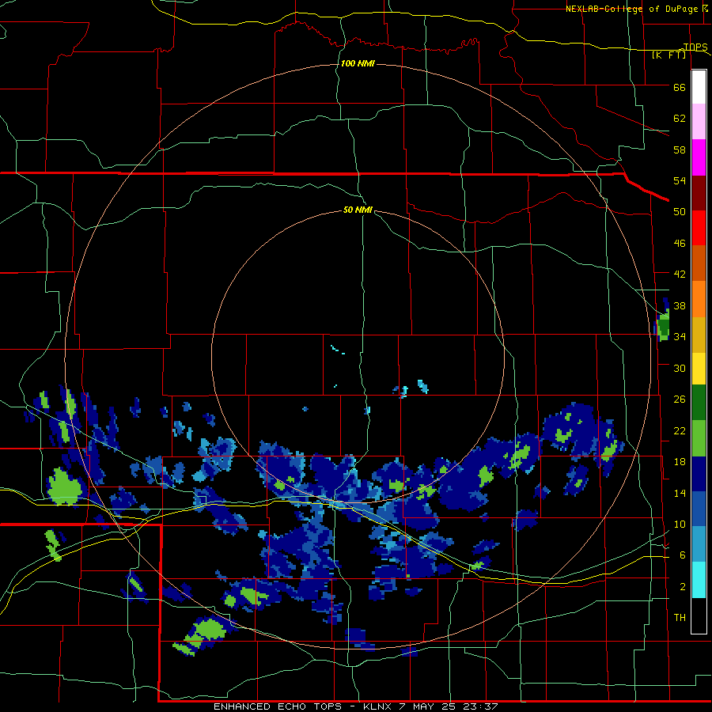
Task: Click the '18' legend value
Action: [680, 462]
